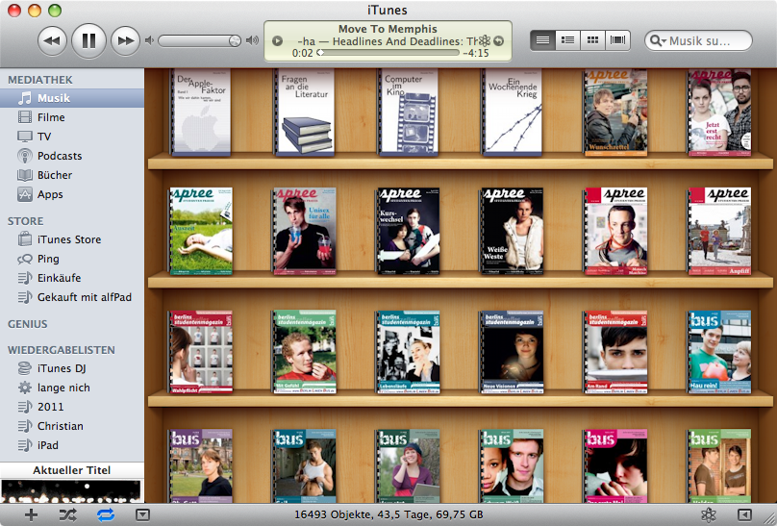
Task: Open the search magnifier dropdown
Action: coord(658,40)
